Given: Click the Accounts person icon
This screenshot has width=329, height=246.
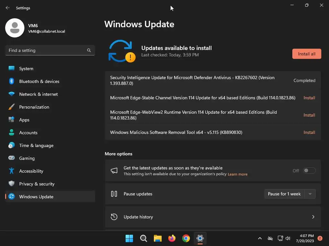Looking at the screenshot, I should pos(12,132).
